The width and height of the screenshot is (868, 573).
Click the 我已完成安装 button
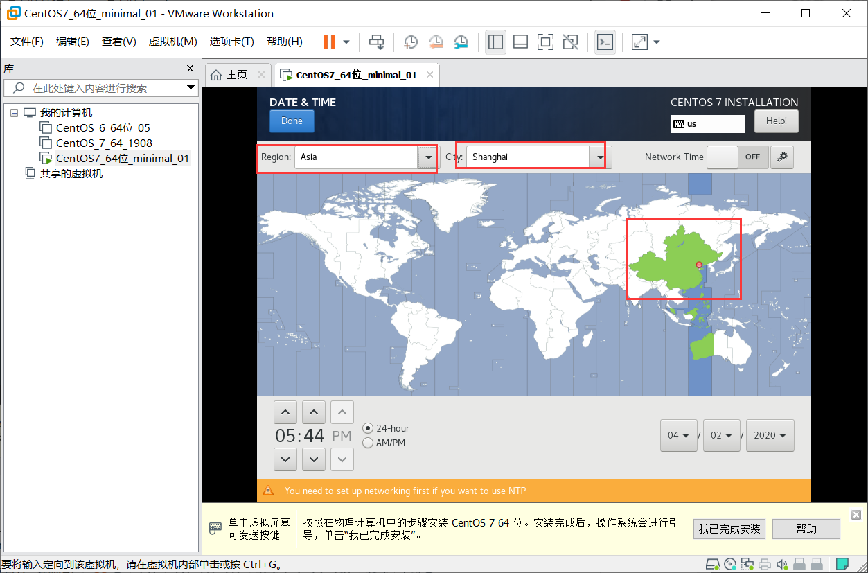point(729,529)
